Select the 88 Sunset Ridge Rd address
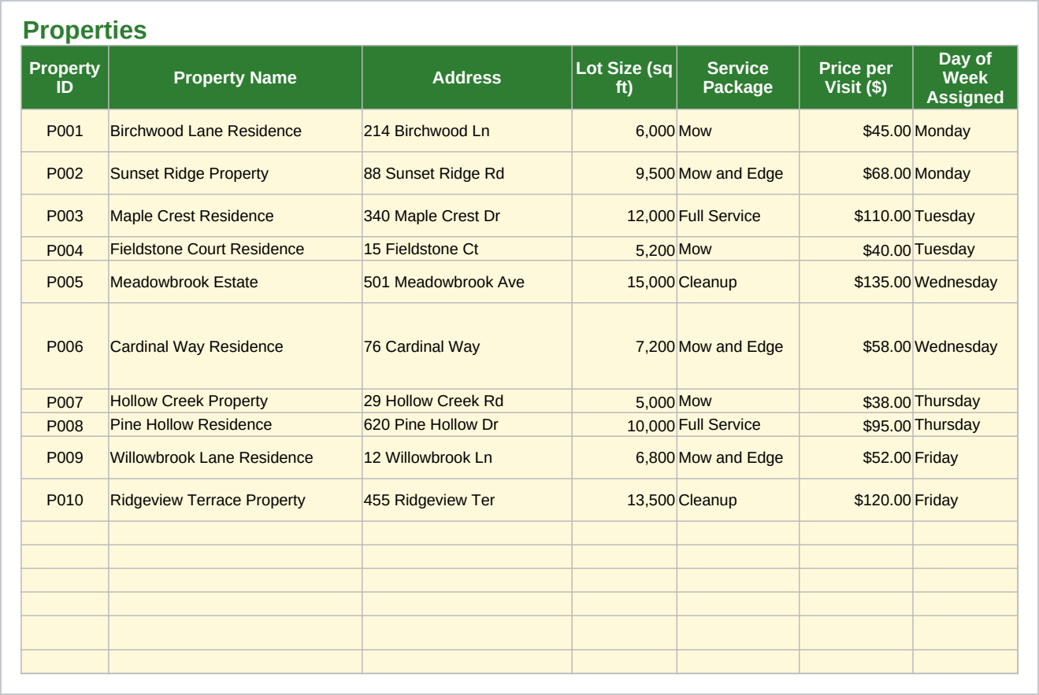This screenshot has height=695, width=1039. click(x=467, y=174)
